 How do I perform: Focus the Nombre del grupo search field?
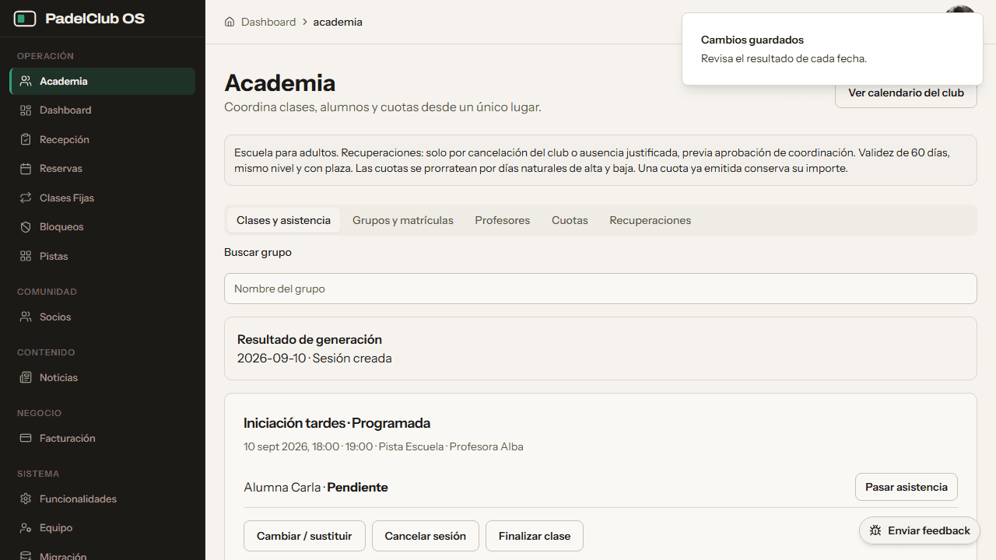pyautogui.click(x=601, y=289)
